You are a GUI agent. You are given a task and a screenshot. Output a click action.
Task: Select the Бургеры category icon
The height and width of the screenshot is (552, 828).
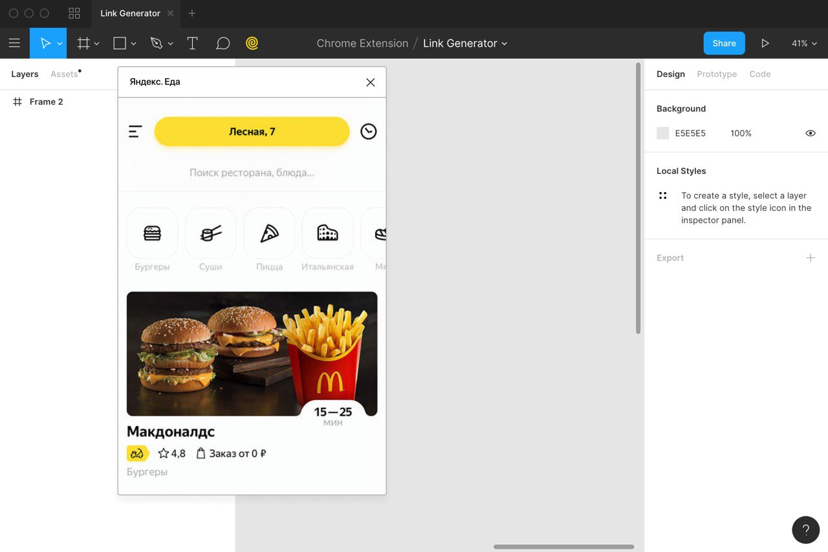pyautogui.click(x=152, y=233)
